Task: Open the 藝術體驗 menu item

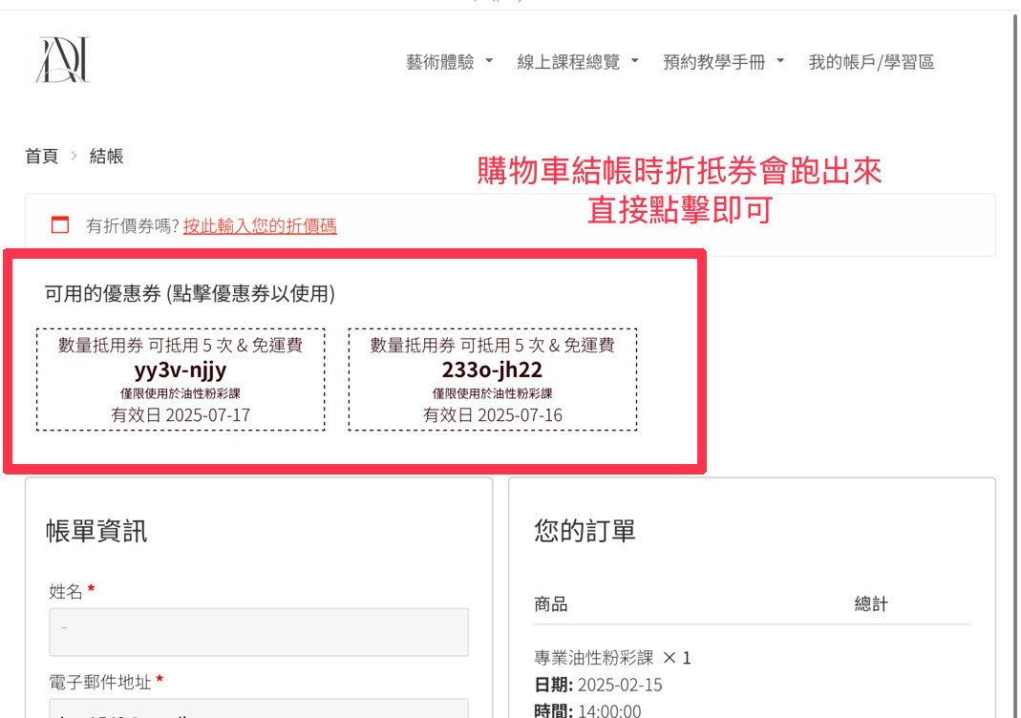Action: [439, 63]
